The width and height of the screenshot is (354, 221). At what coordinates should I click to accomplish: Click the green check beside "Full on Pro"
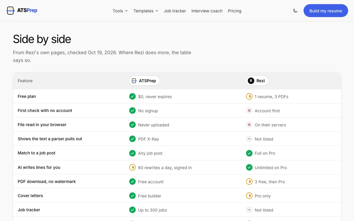pos(249,153)
